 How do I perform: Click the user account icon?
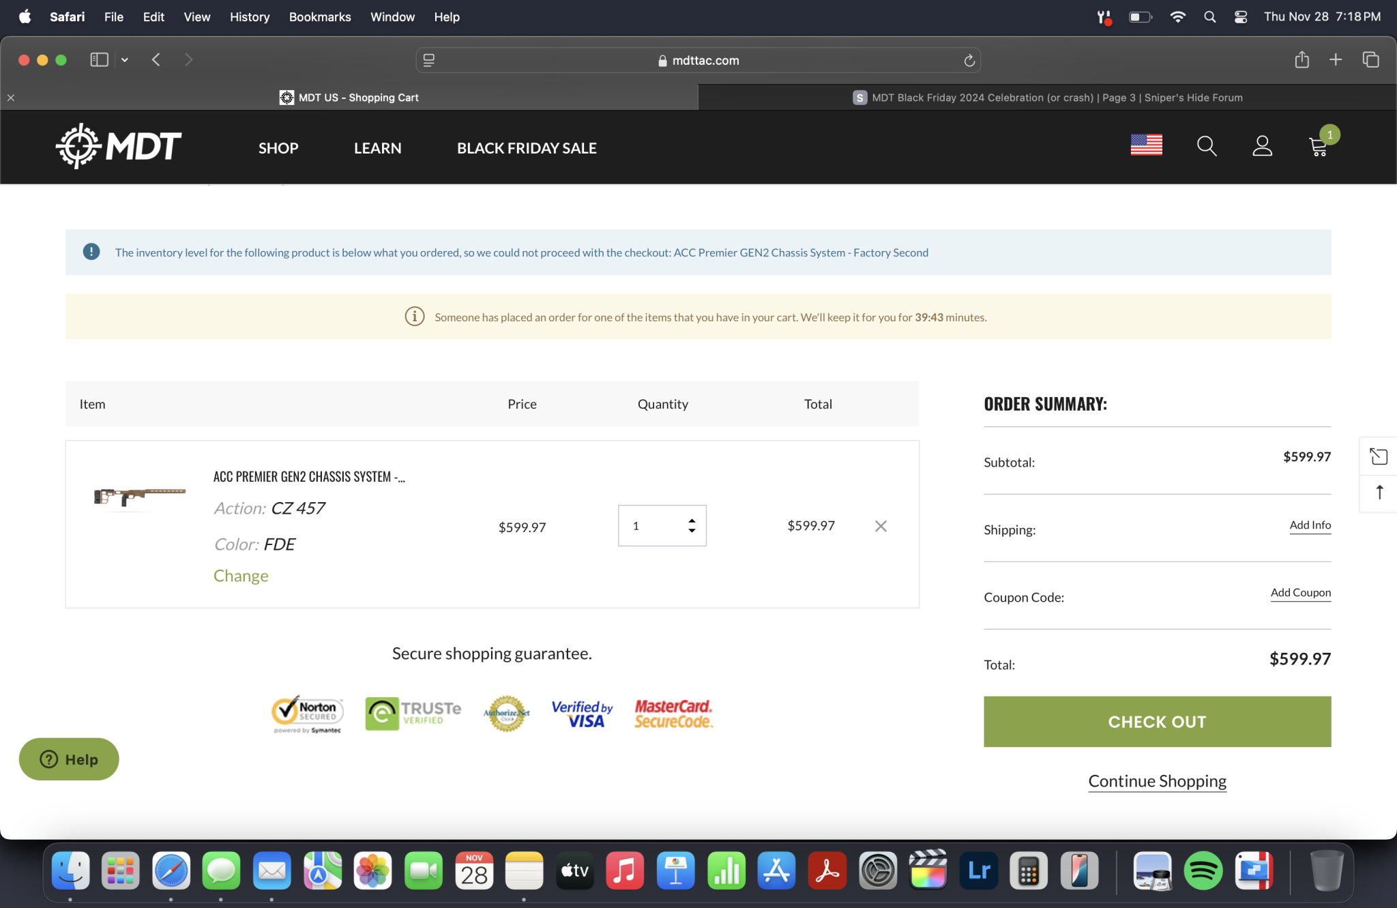pyautogui.click(x=1262, y=146)
